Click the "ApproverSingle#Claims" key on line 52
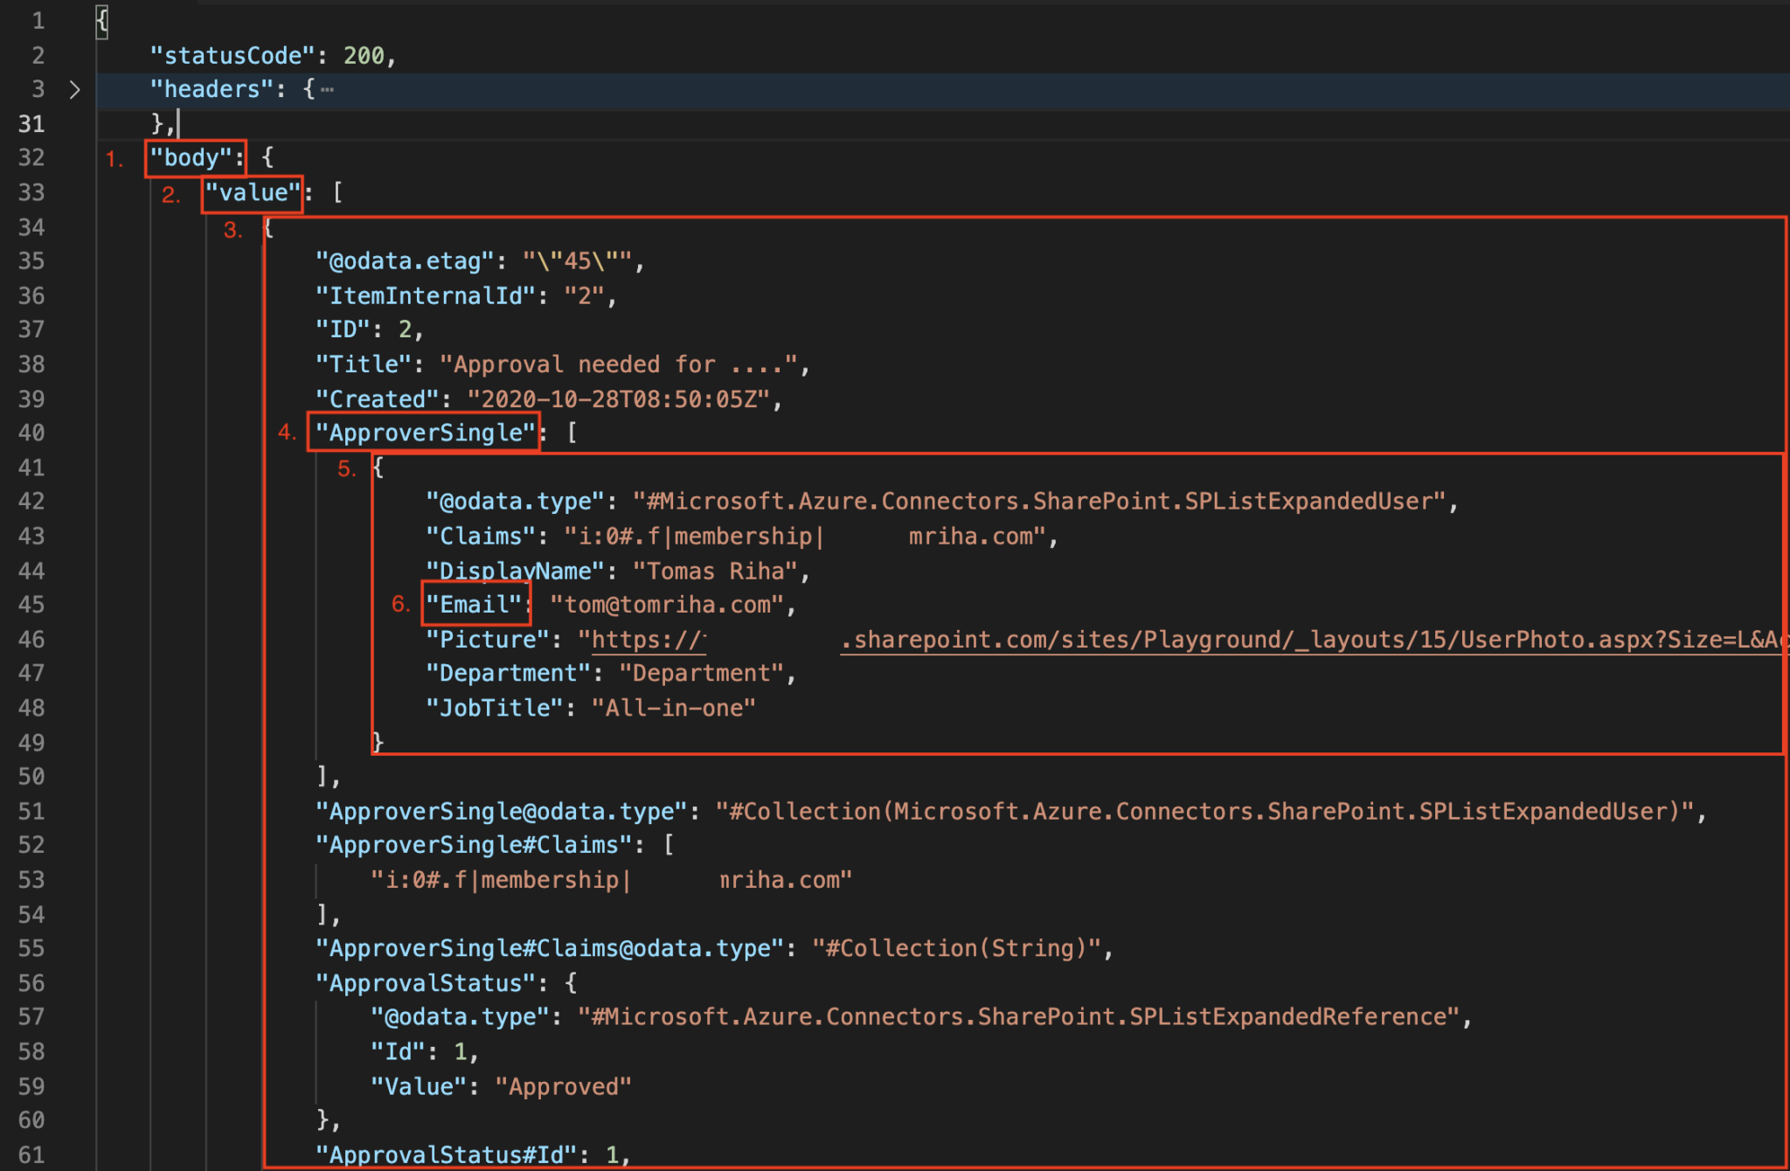1790x1171 pixels. pyautogui.click(x=473, y=845)
